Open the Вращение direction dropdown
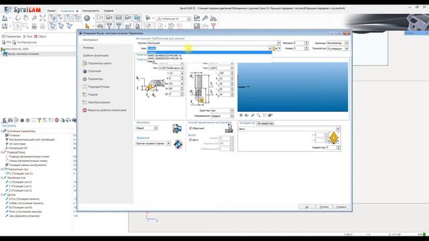429x241 pixels. tap(153, 143)
